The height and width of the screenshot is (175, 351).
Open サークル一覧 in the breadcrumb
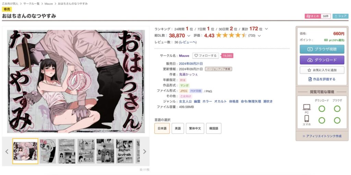pyautogui.click(x=32, y=4)
